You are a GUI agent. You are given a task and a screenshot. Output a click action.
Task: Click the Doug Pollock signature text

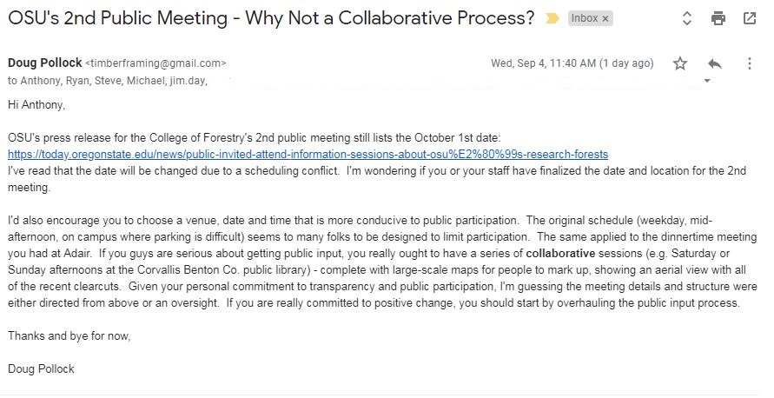pyautogui.click(x=41, y=368)
